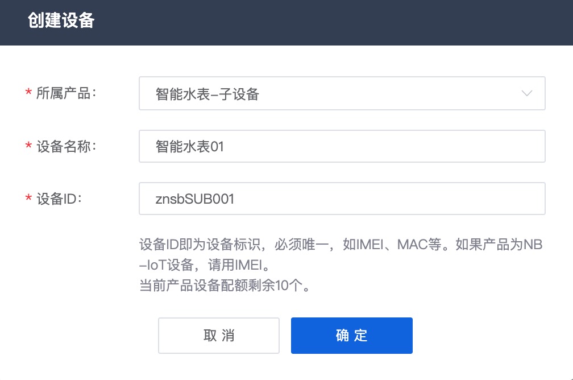Click the 所属产品 field label
The width and height of the screenshot is (573, 380).
click(66, 93)
